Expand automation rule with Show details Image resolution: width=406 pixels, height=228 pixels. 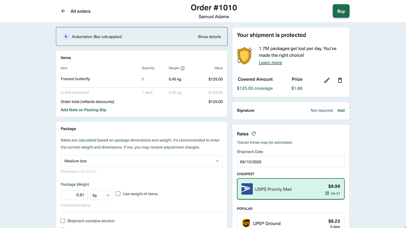click(209, 37)
